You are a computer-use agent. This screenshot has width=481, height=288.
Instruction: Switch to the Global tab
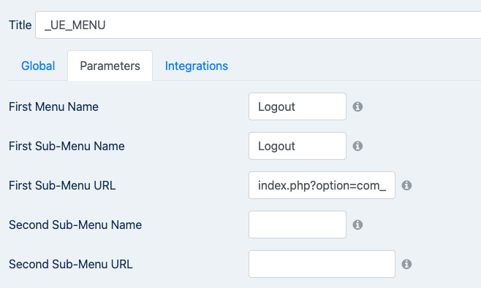tap(38, 66)
